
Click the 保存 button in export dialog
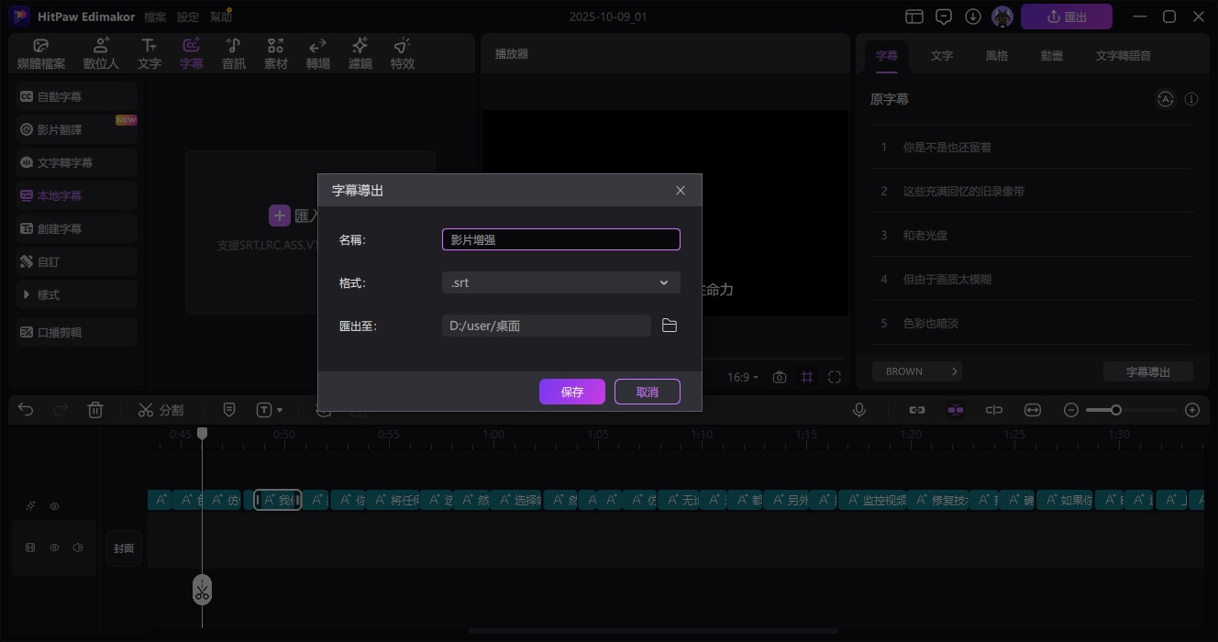pyautogui.click(x=571, y=392)
